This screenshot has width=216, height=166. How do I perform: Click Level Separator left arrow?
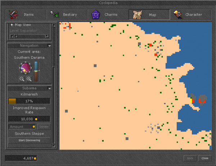pos(12,36)
